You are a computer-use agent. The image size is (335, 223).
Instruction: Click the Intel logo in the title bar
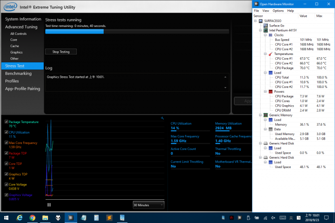pyautogui.click(x=10, y=7)
